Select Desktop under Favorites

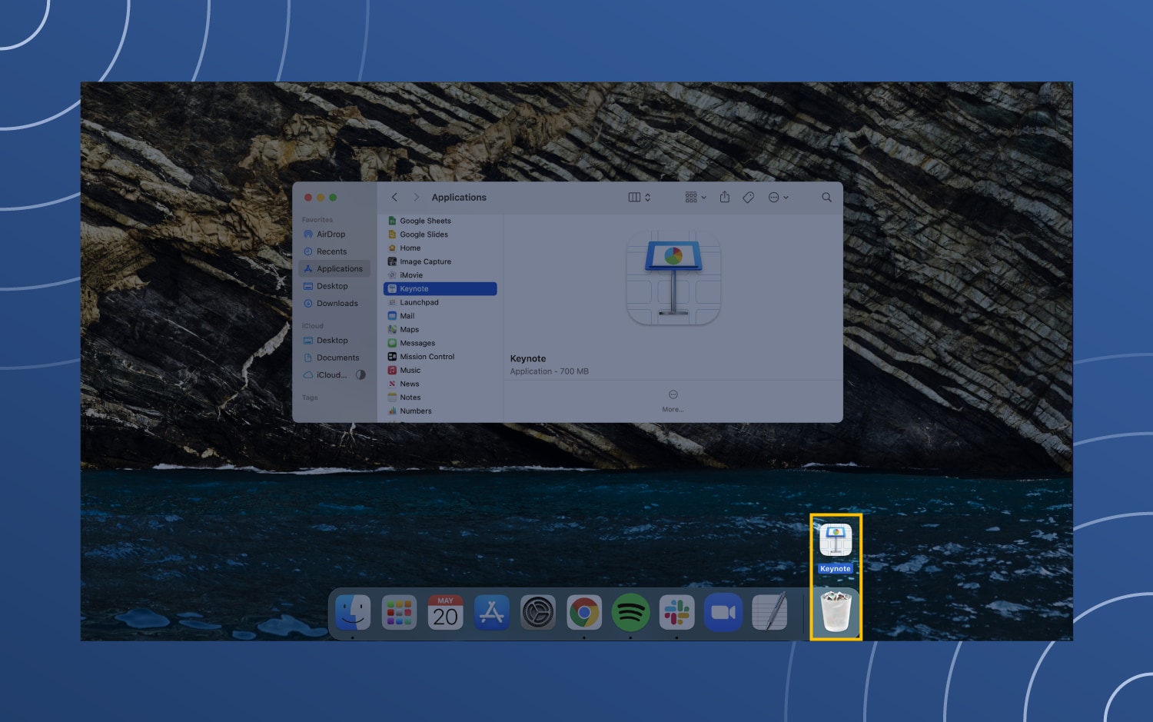(x=331, y=286)
